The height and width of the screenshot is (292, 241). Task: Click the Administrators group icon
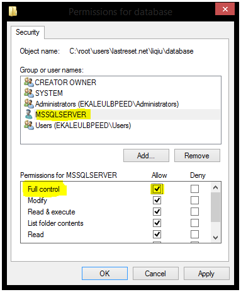28,103
